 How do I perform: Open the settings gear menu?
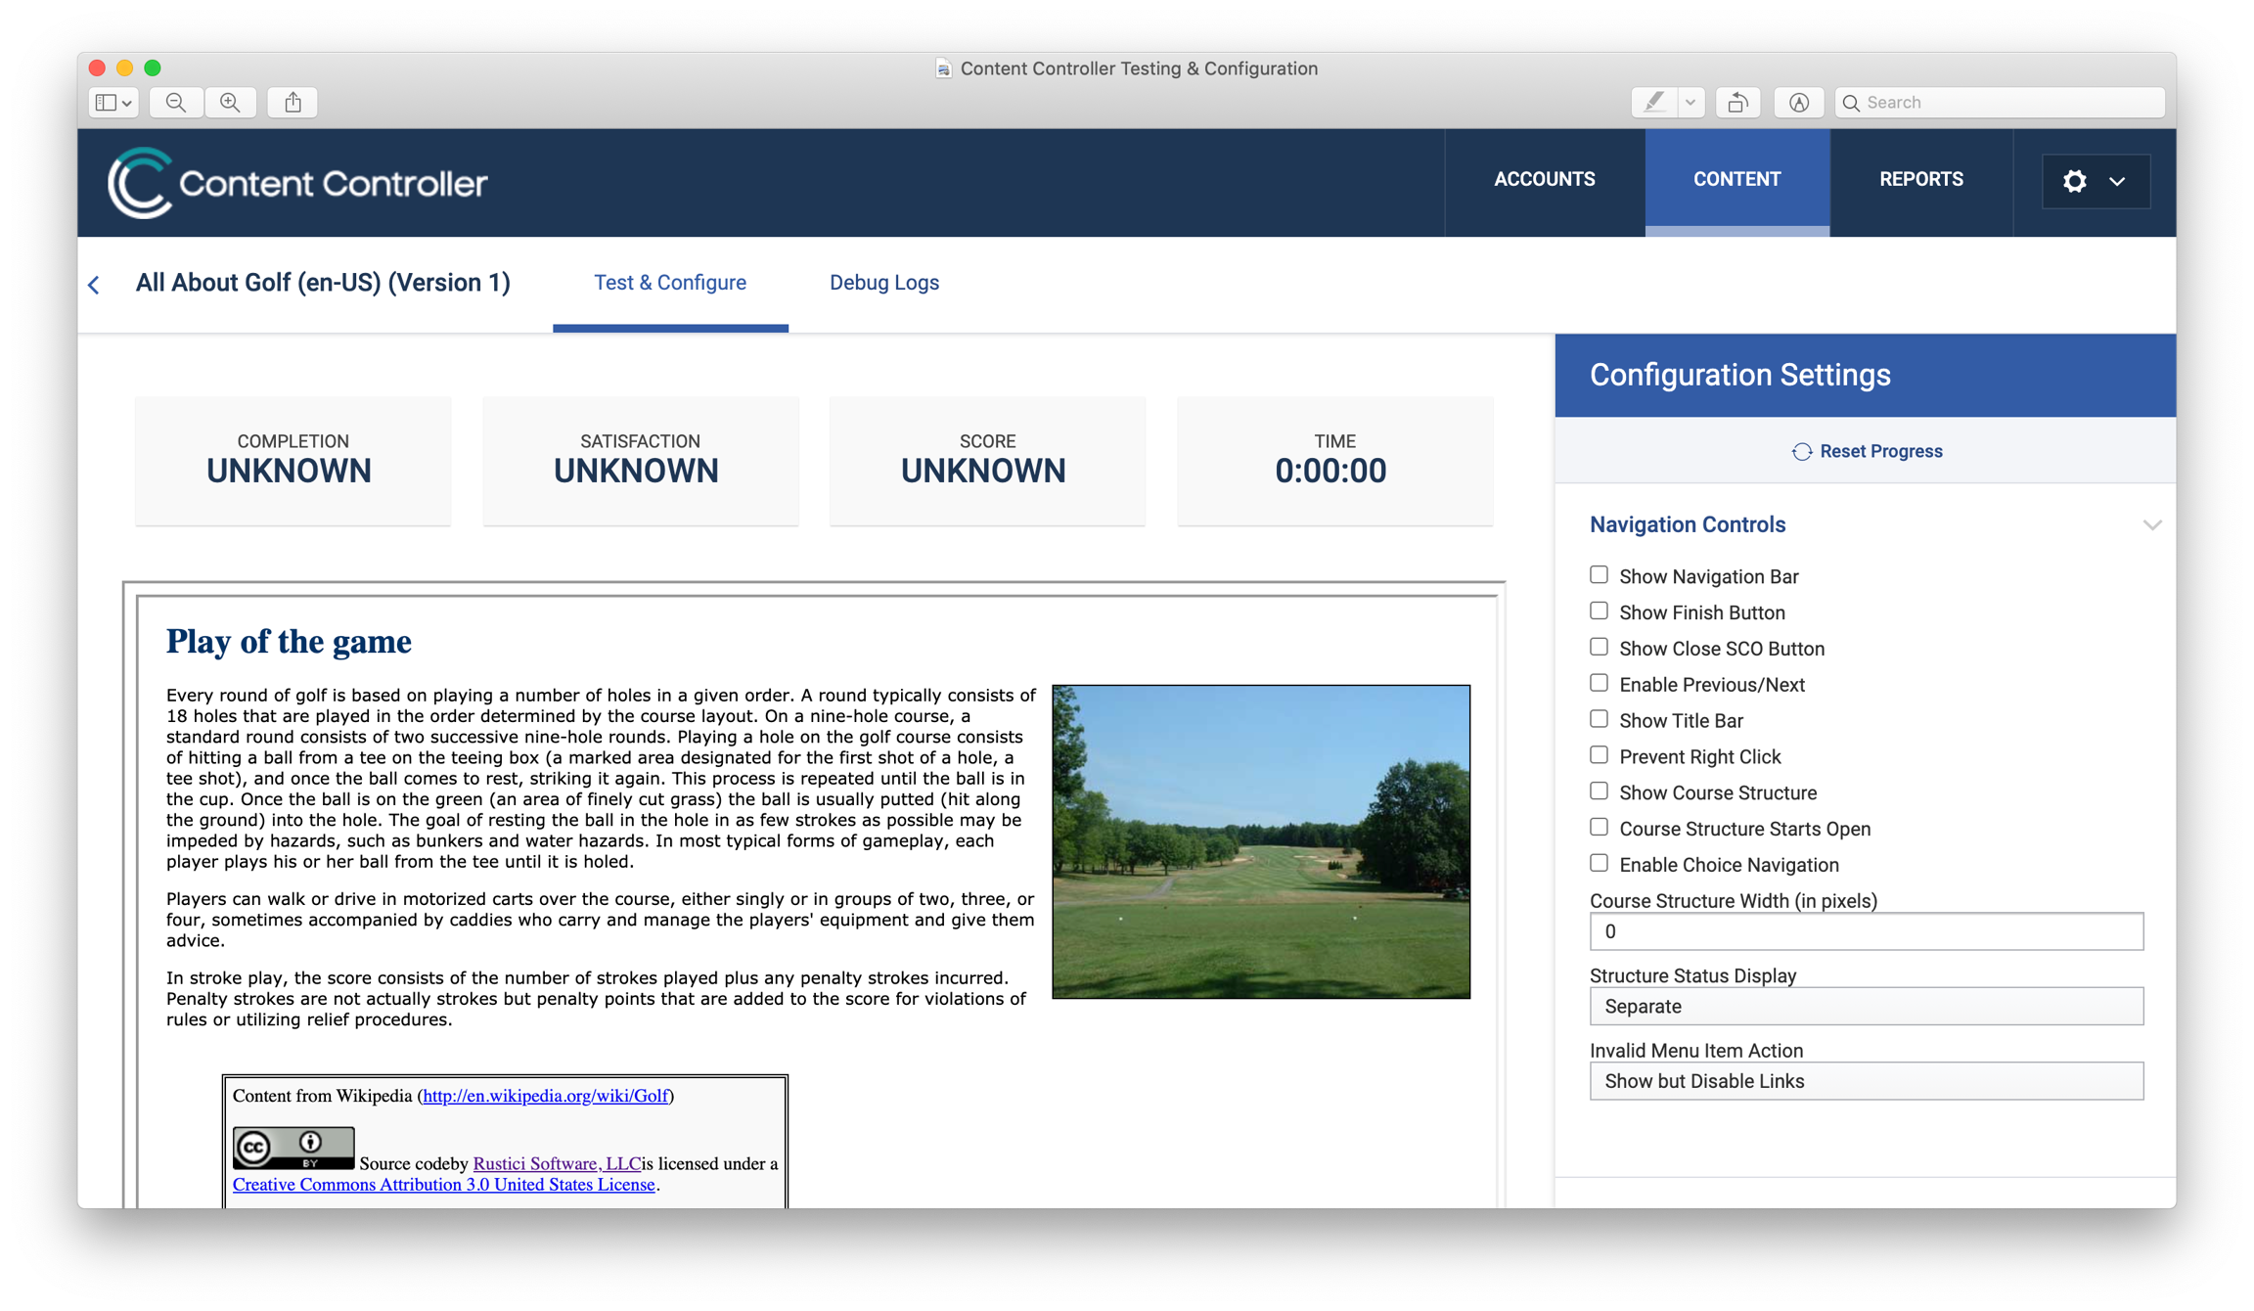tap(2095, 181)
